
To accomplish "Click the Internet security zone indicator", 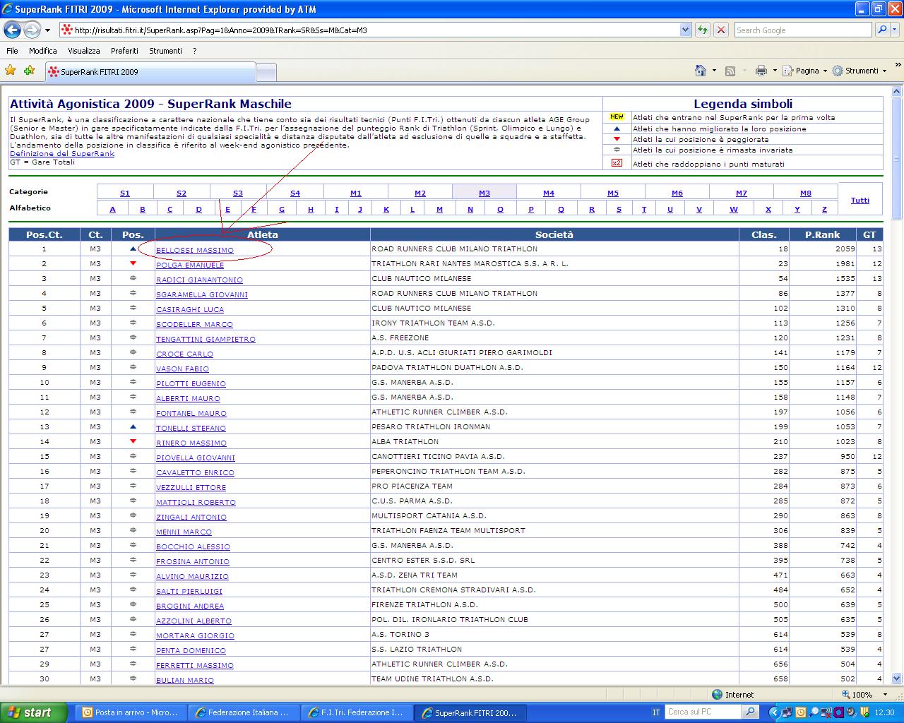I will (732, 695).
